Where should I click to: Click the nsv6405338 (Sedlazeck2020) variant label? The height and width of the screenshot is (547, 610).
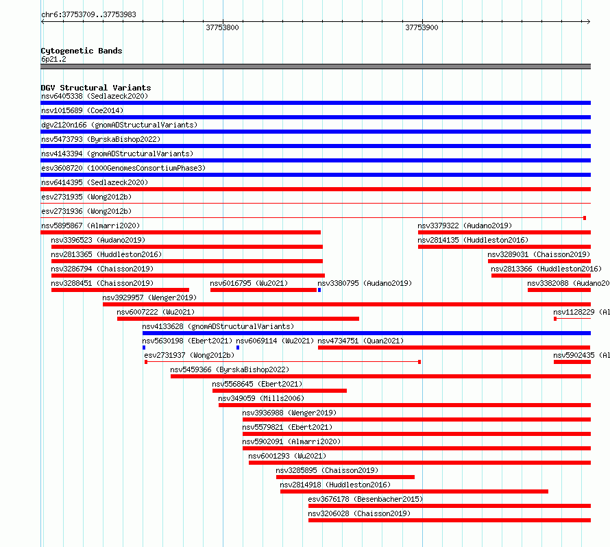[x=95, y=96]
